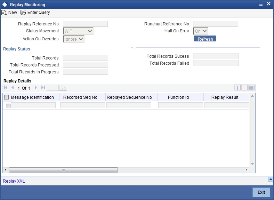
Task: Click the horizontal scrollbar right arrow
Action: (x=247, y=170)
